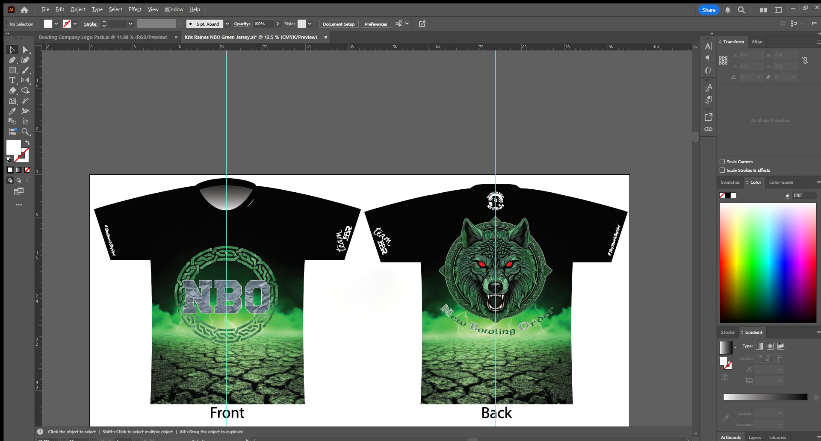821x441 pixels.
Task: Select the Eyedropper tool in the toolbar
Action: tap(12, 111)
